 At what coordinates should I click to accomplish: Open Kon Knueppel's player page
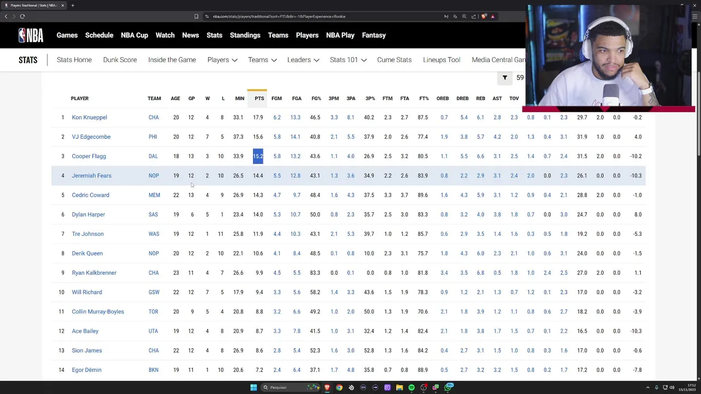coord(89,118)
